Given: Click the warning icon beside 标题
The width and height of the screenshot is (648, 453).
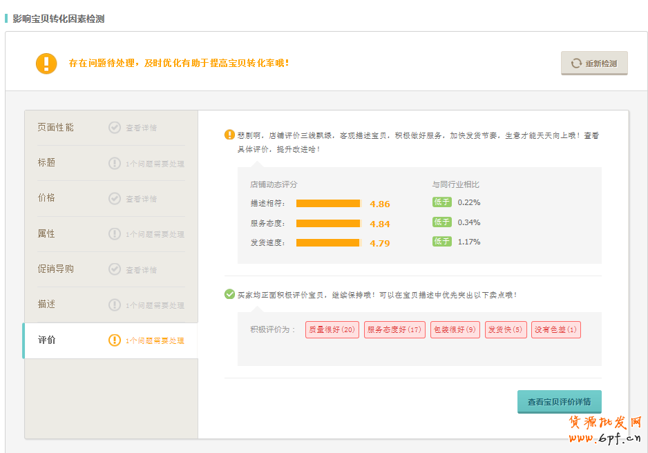Looking at the screenshot, I should pos(115,164).
